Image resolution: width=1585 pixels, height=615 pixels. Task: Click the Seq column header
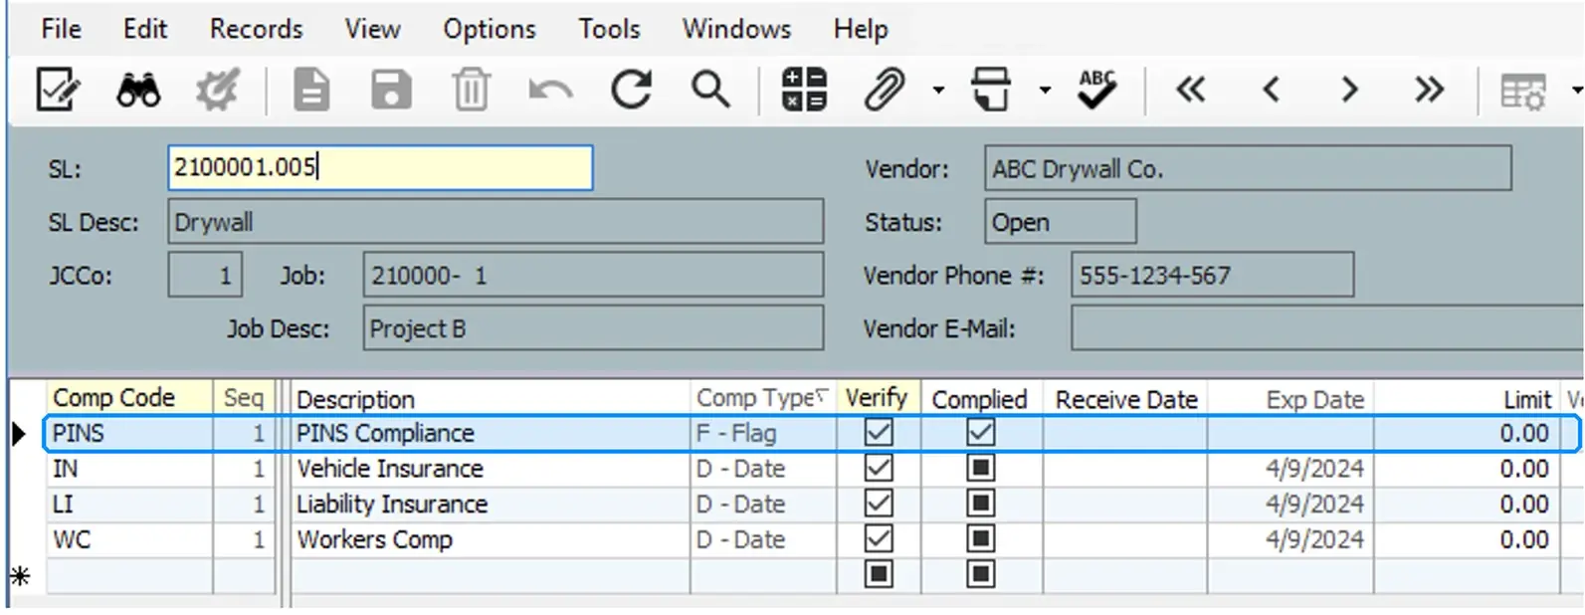tap(243, 397)
